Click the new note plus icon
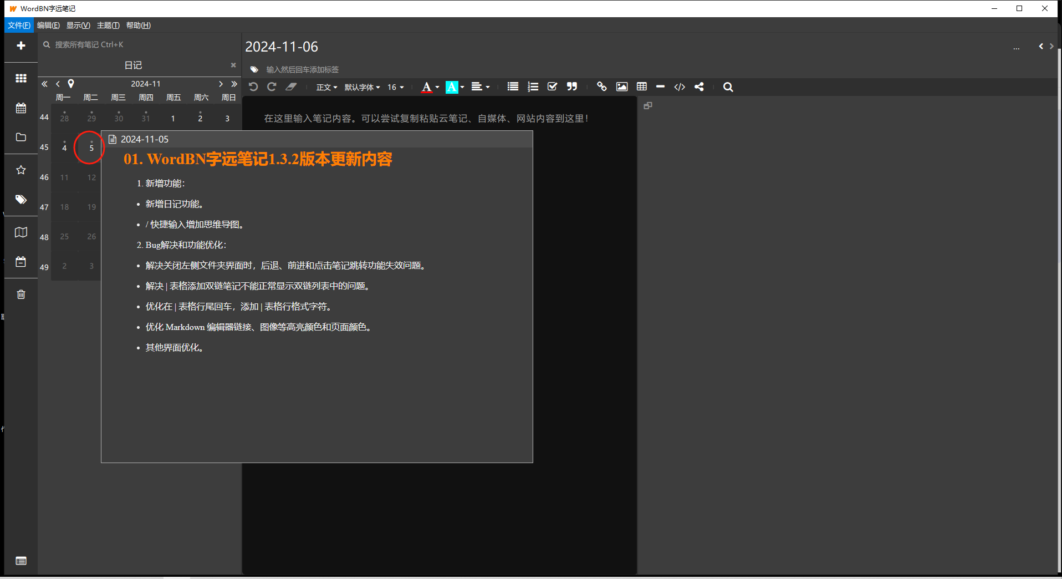1062x579 pixels. pos(21,45)
